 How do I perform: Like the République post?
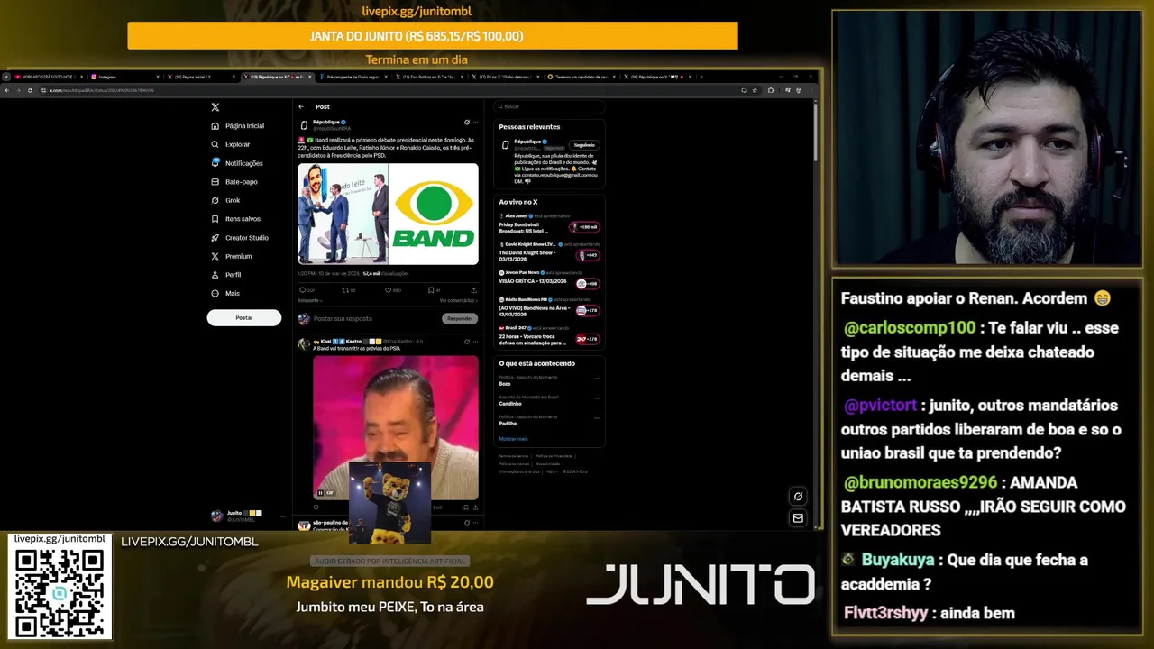click(387, 290)
